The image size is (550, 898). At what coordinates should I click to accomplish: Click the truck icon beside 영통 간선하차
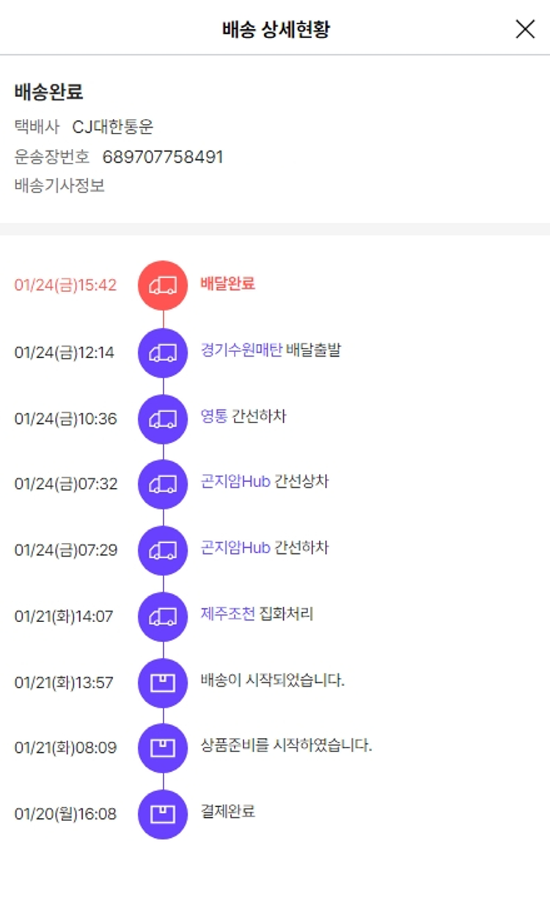[x=163, y=418]
